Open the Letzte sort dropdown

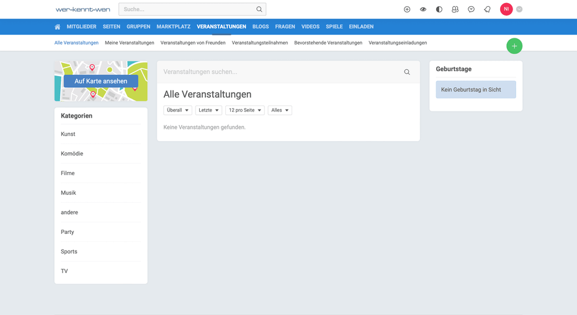pos(208,110)
